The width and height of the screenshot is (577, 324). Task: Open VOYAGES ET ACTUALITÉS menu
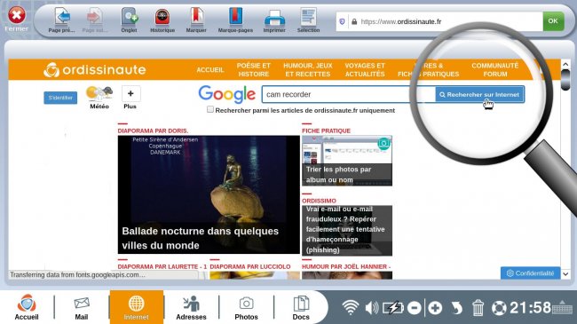click(365, 69)
